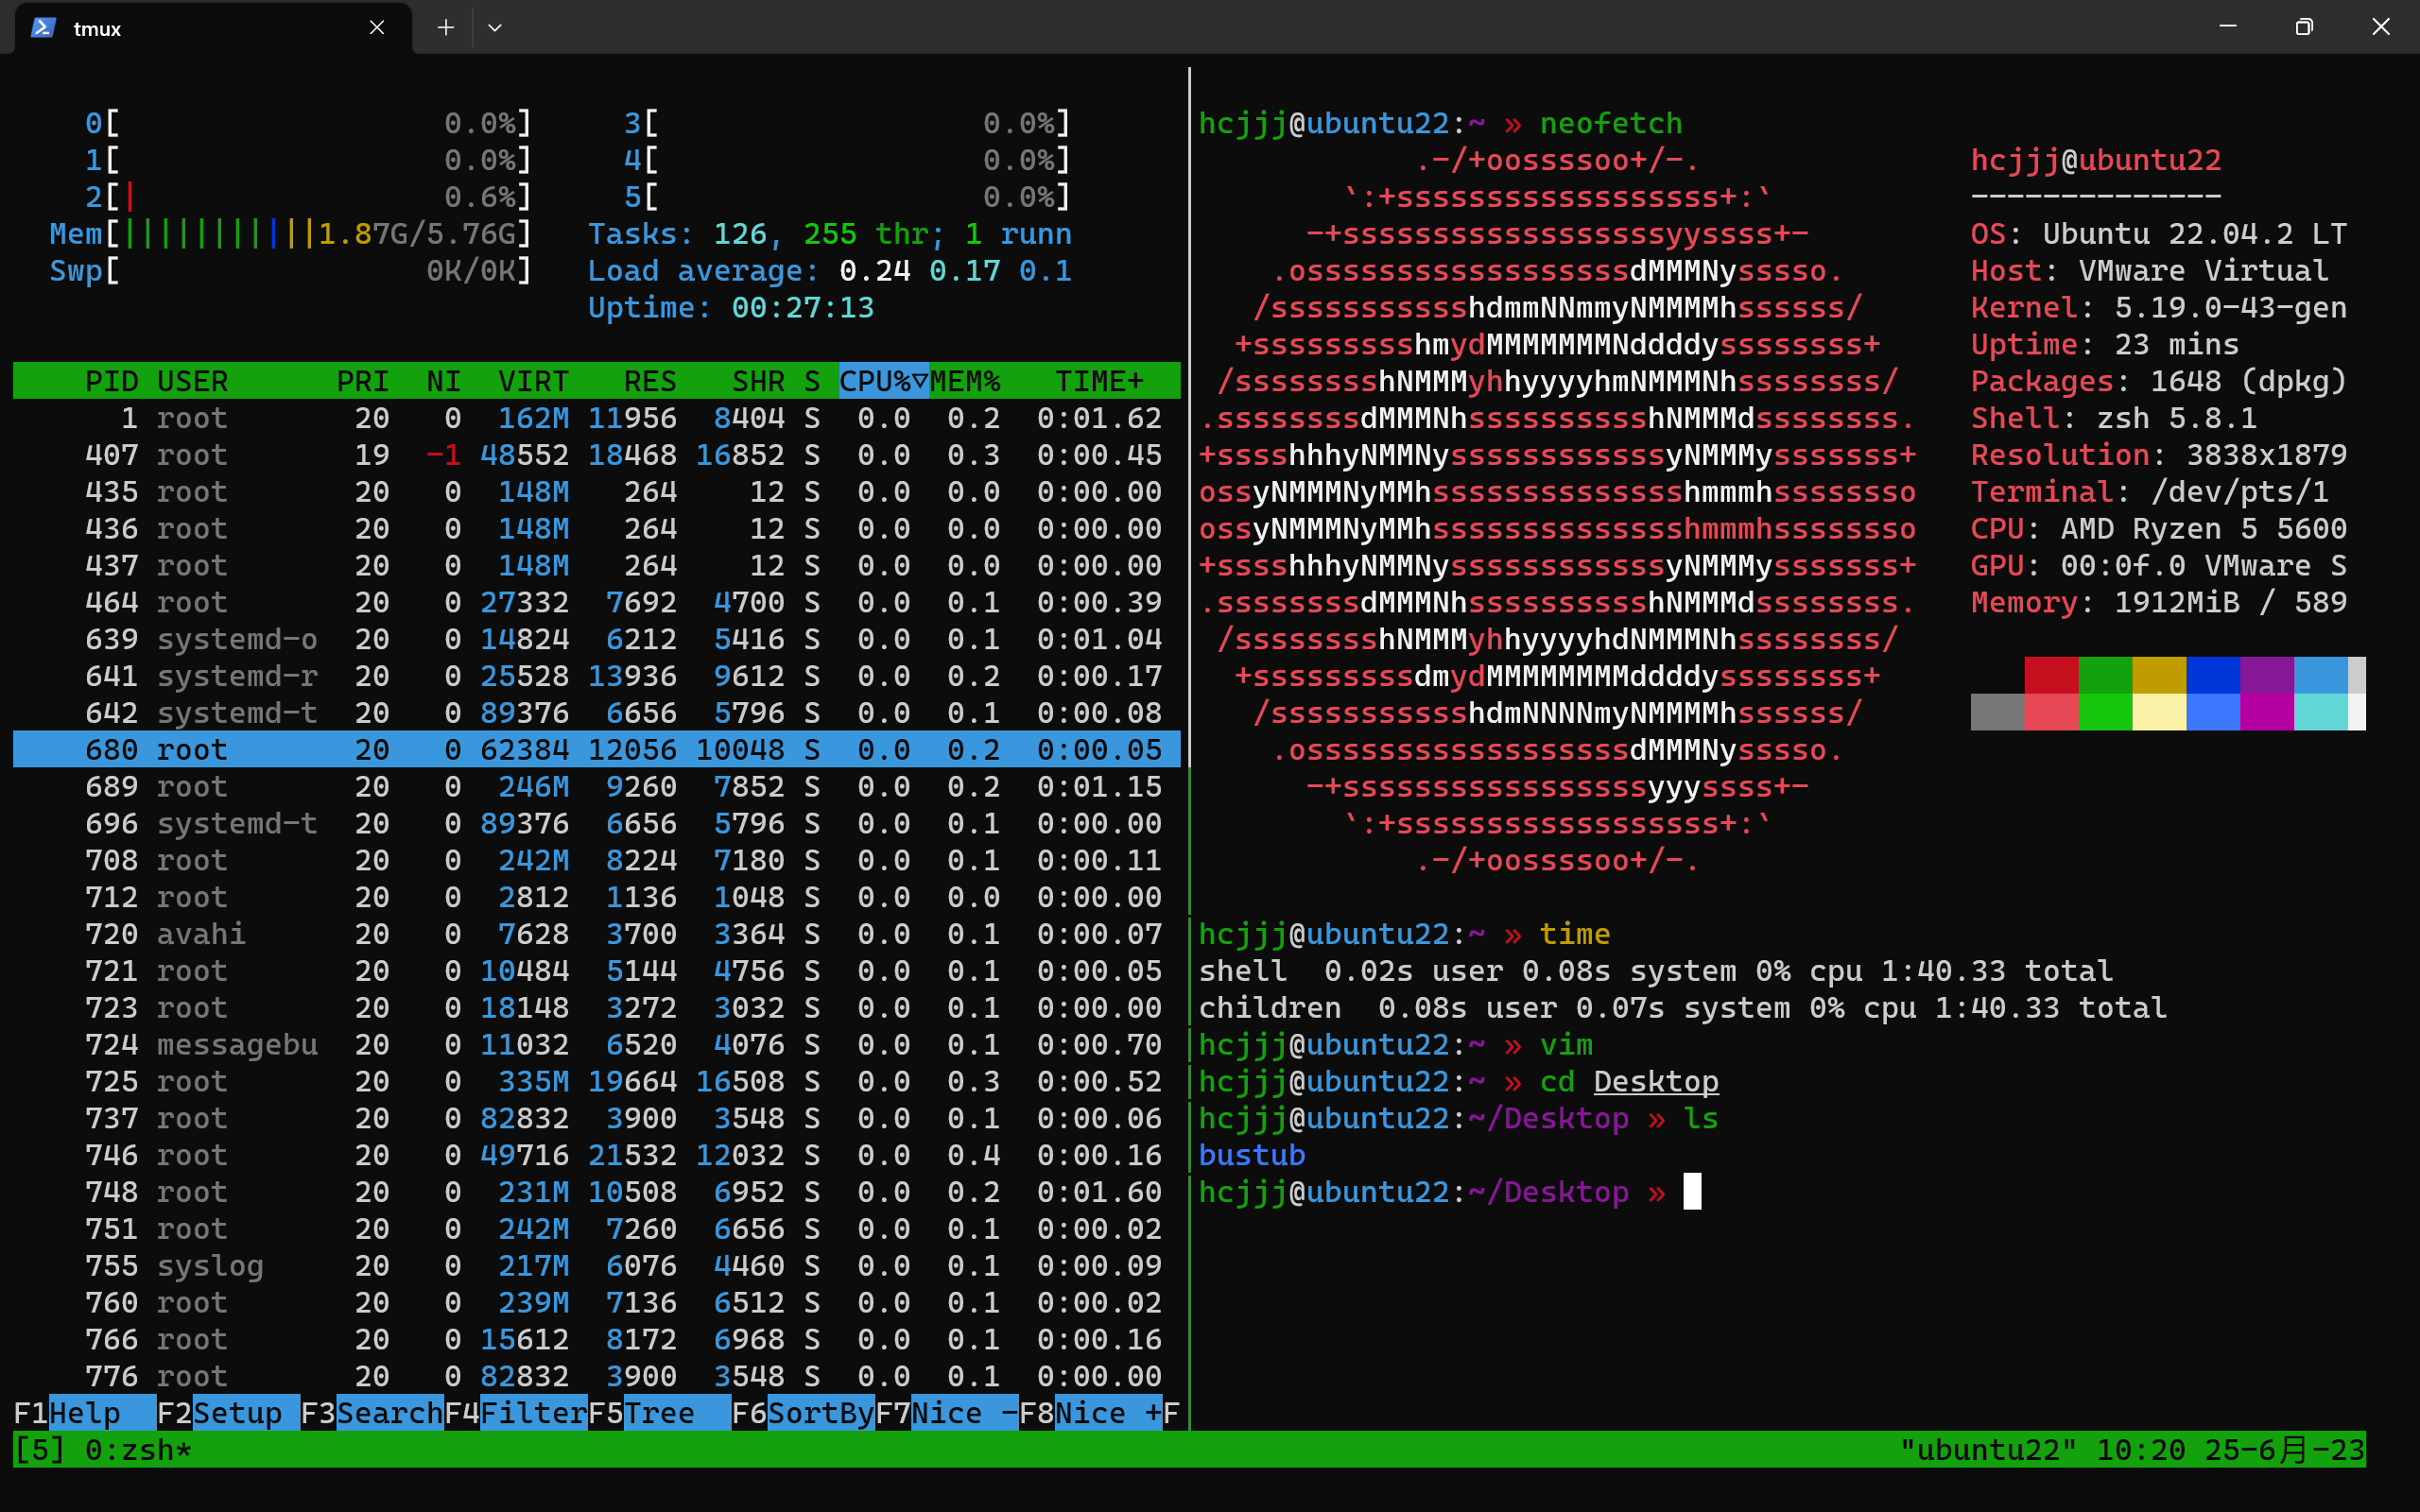Click the PowerShell icon on the tmux tab
The height and width of the screenshot is (1512, 2420).
pyautogui.click(x=42, y=28)
